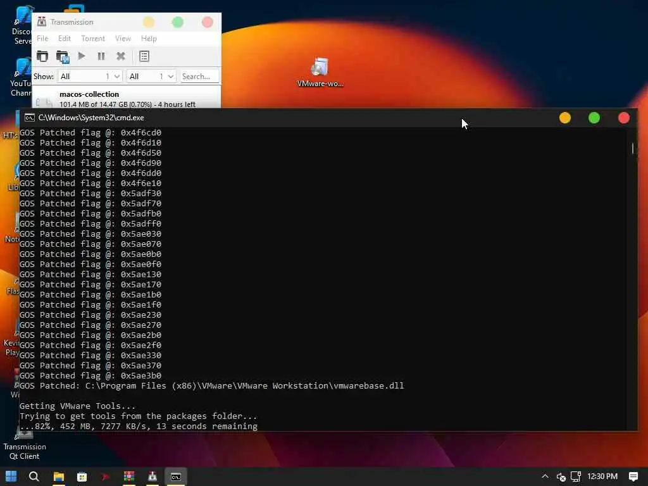Open the notification center icon
The width and height of the screenshot is (648, 486).
tap(633, 477)
